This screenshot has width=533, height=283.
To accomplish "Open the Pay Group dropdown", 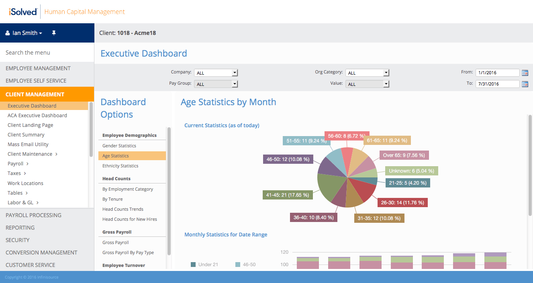I will coord(216,84).
